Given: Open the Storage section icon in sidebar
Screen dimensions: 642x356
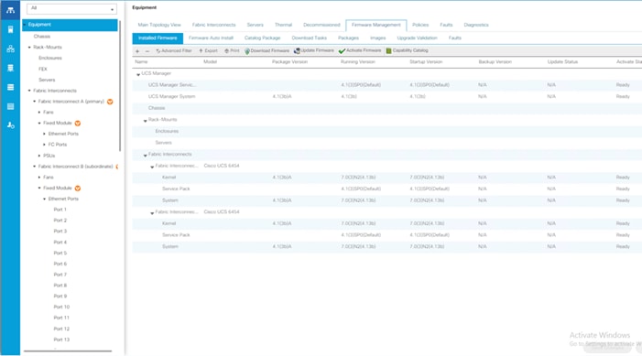Looking at the screenshot, I should tap(10, 106).
